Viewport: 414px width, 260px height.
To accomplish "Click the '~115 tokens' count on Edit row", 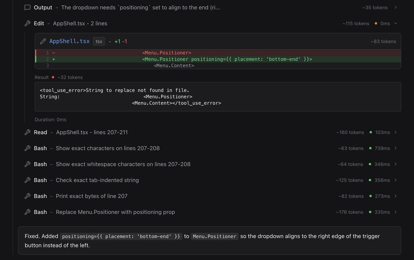I will point(356,23).
